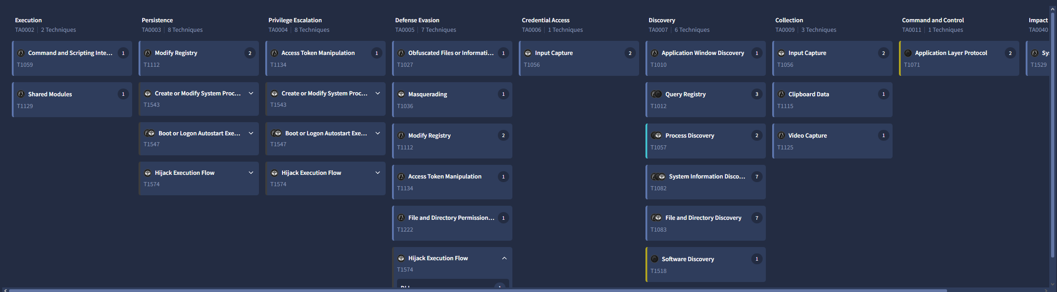This screenshot has height=292, width=1057.
Task: Click the count badge on System Information Discovery
Action: point(757,177)
